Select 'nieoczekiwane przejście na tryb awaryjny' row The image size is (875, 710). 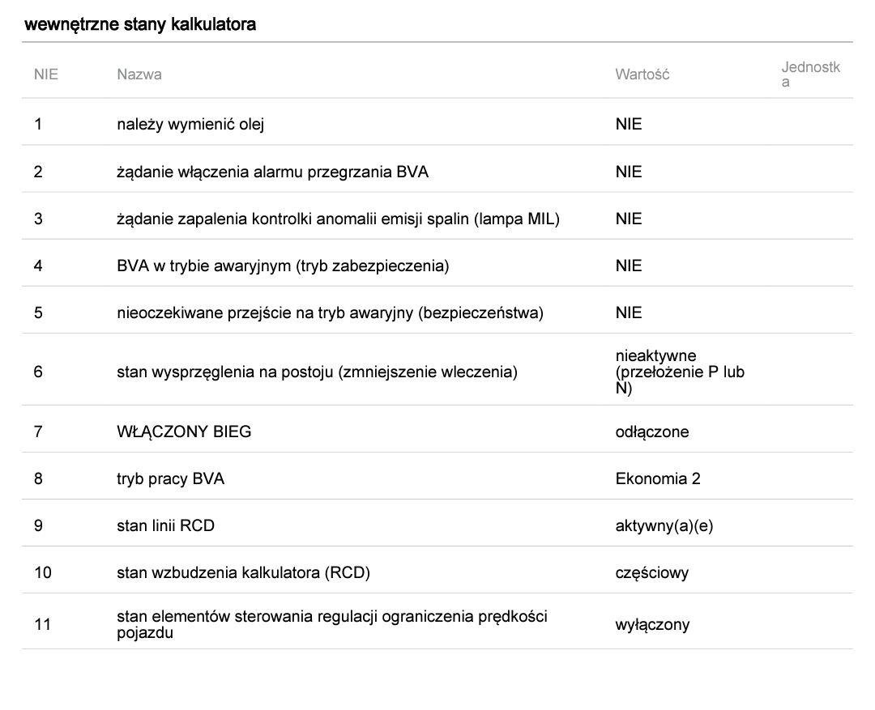point(330,312)
